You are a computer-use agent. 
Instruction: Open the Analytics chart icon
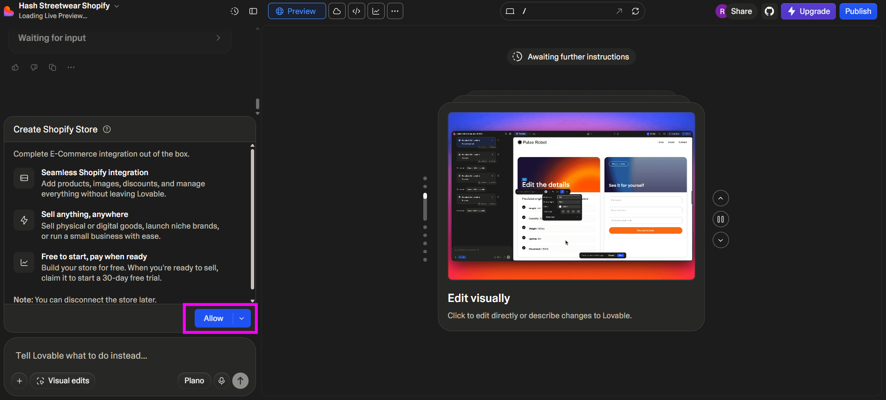point(376,11)
